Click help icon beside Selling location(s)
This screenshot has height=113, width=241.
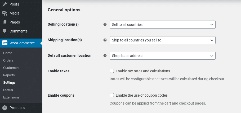pos(105,25)
